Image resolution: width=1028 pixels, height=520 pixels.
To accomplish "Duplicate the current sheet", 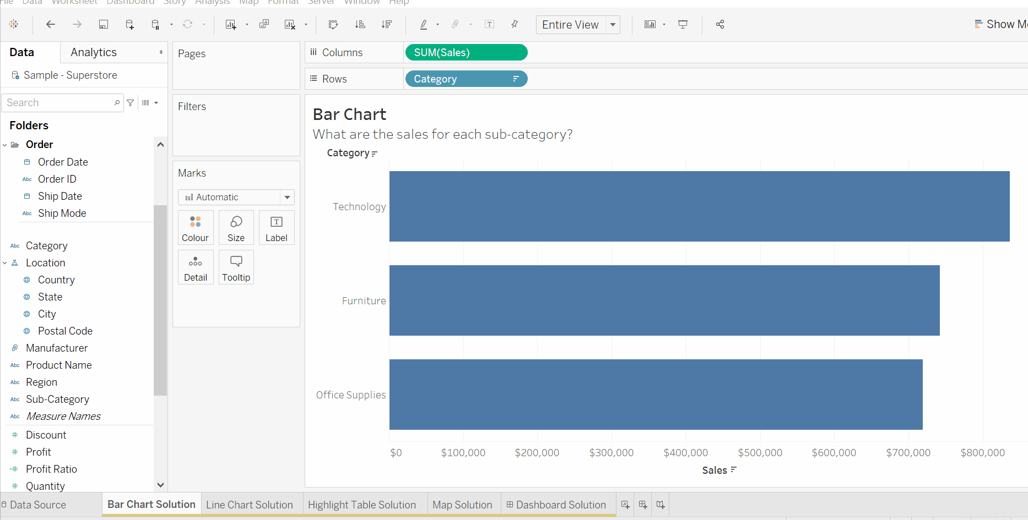I will pos(264,24).
